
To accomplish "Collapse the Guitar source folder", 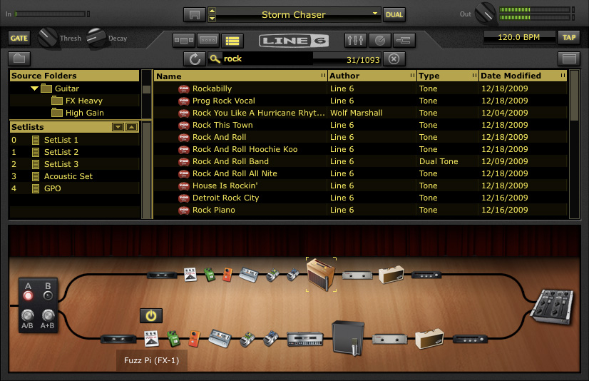I will point(34,88).
